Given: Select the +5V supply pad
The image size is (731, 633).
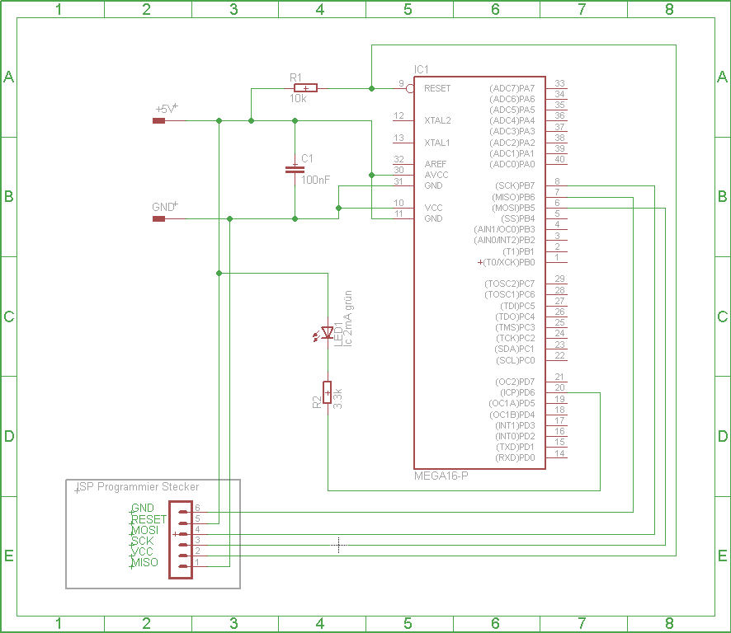Looking at the screenshot, I should point(159,121).
